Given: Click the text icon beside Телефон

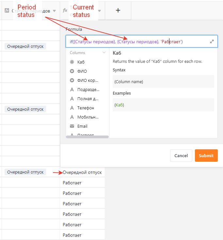Looking at the screenshot, I should (x=72, y=108).
